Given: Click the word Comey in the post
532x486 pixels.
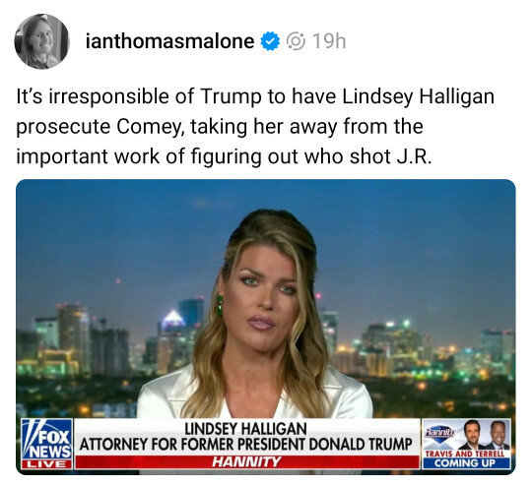Looking at the screenshot, I should pos(151,126).
